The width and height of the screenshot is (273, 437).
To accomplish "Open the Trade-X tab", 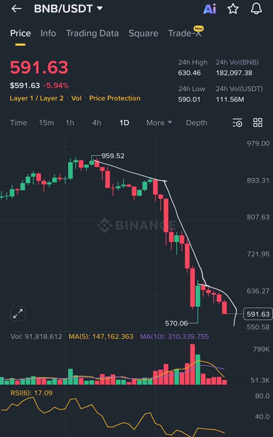I will [185, 33].
